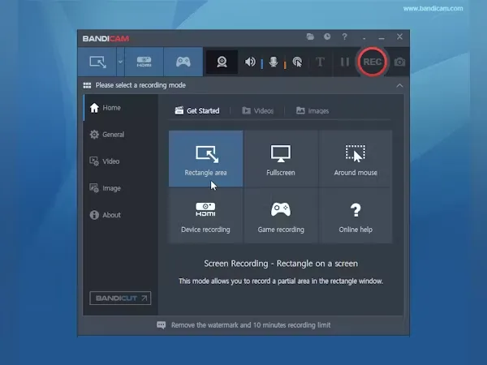Choose the Game recording tile

pyautogui.click(x=281, y=216)
